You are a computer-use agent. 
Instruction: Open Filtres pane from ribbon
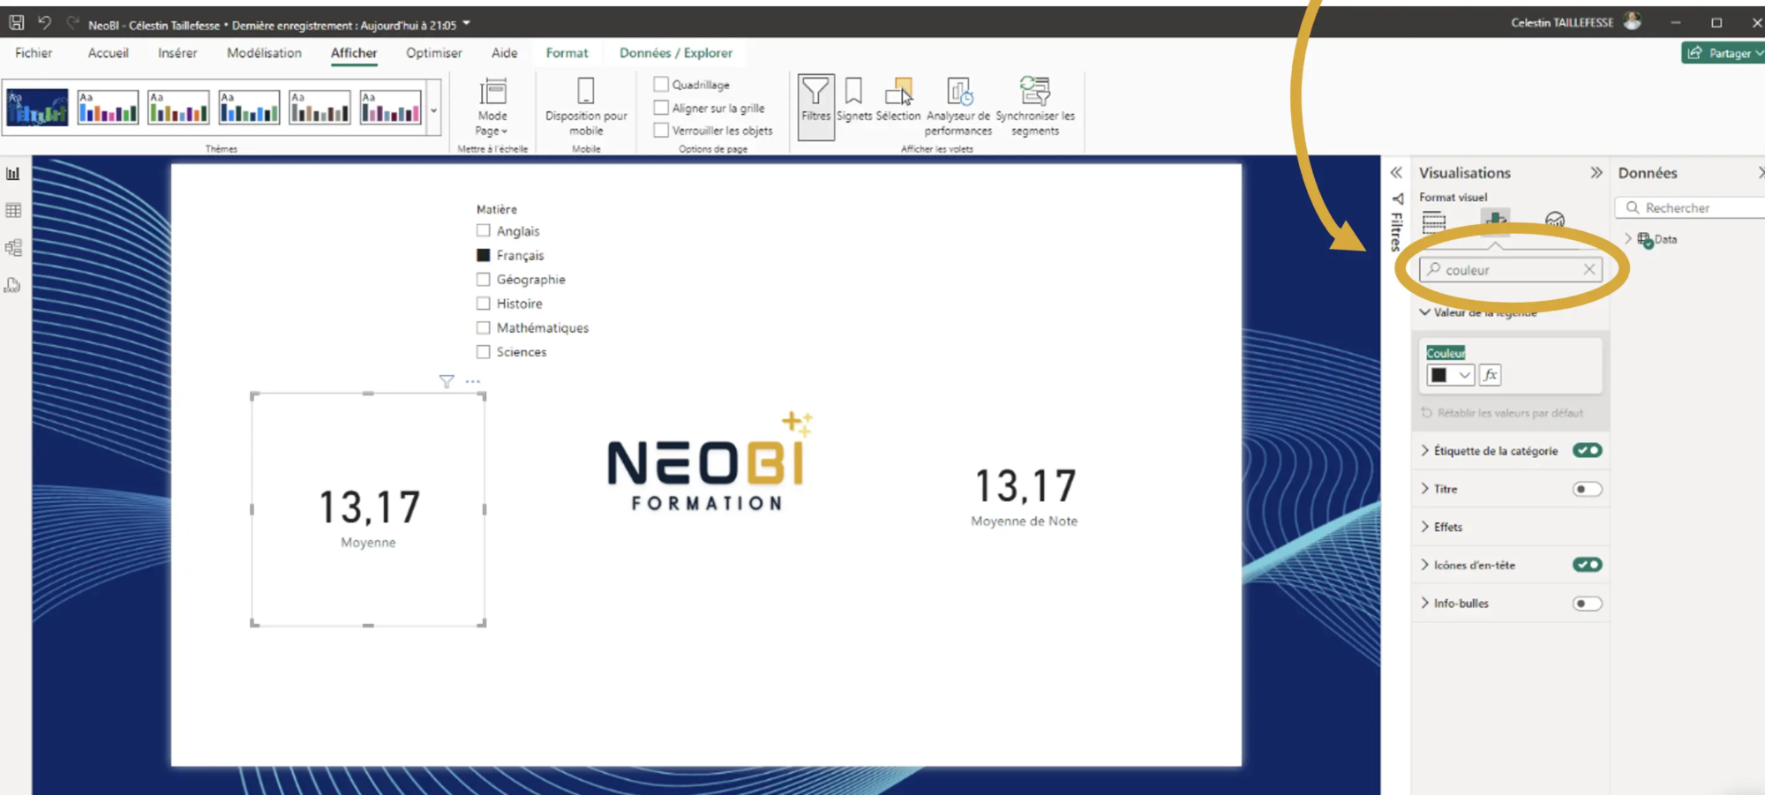815,107
